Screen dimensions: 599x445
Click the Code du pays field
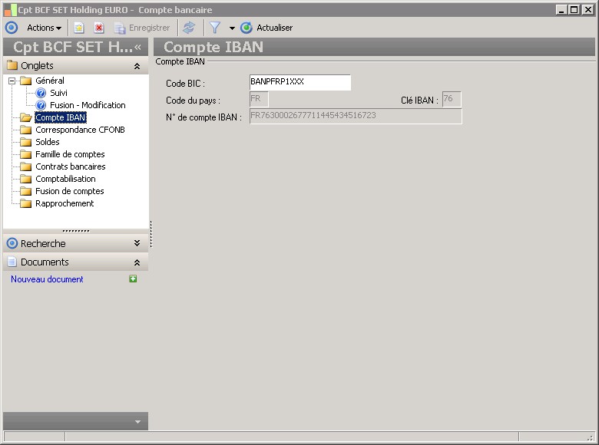[259, 99]
